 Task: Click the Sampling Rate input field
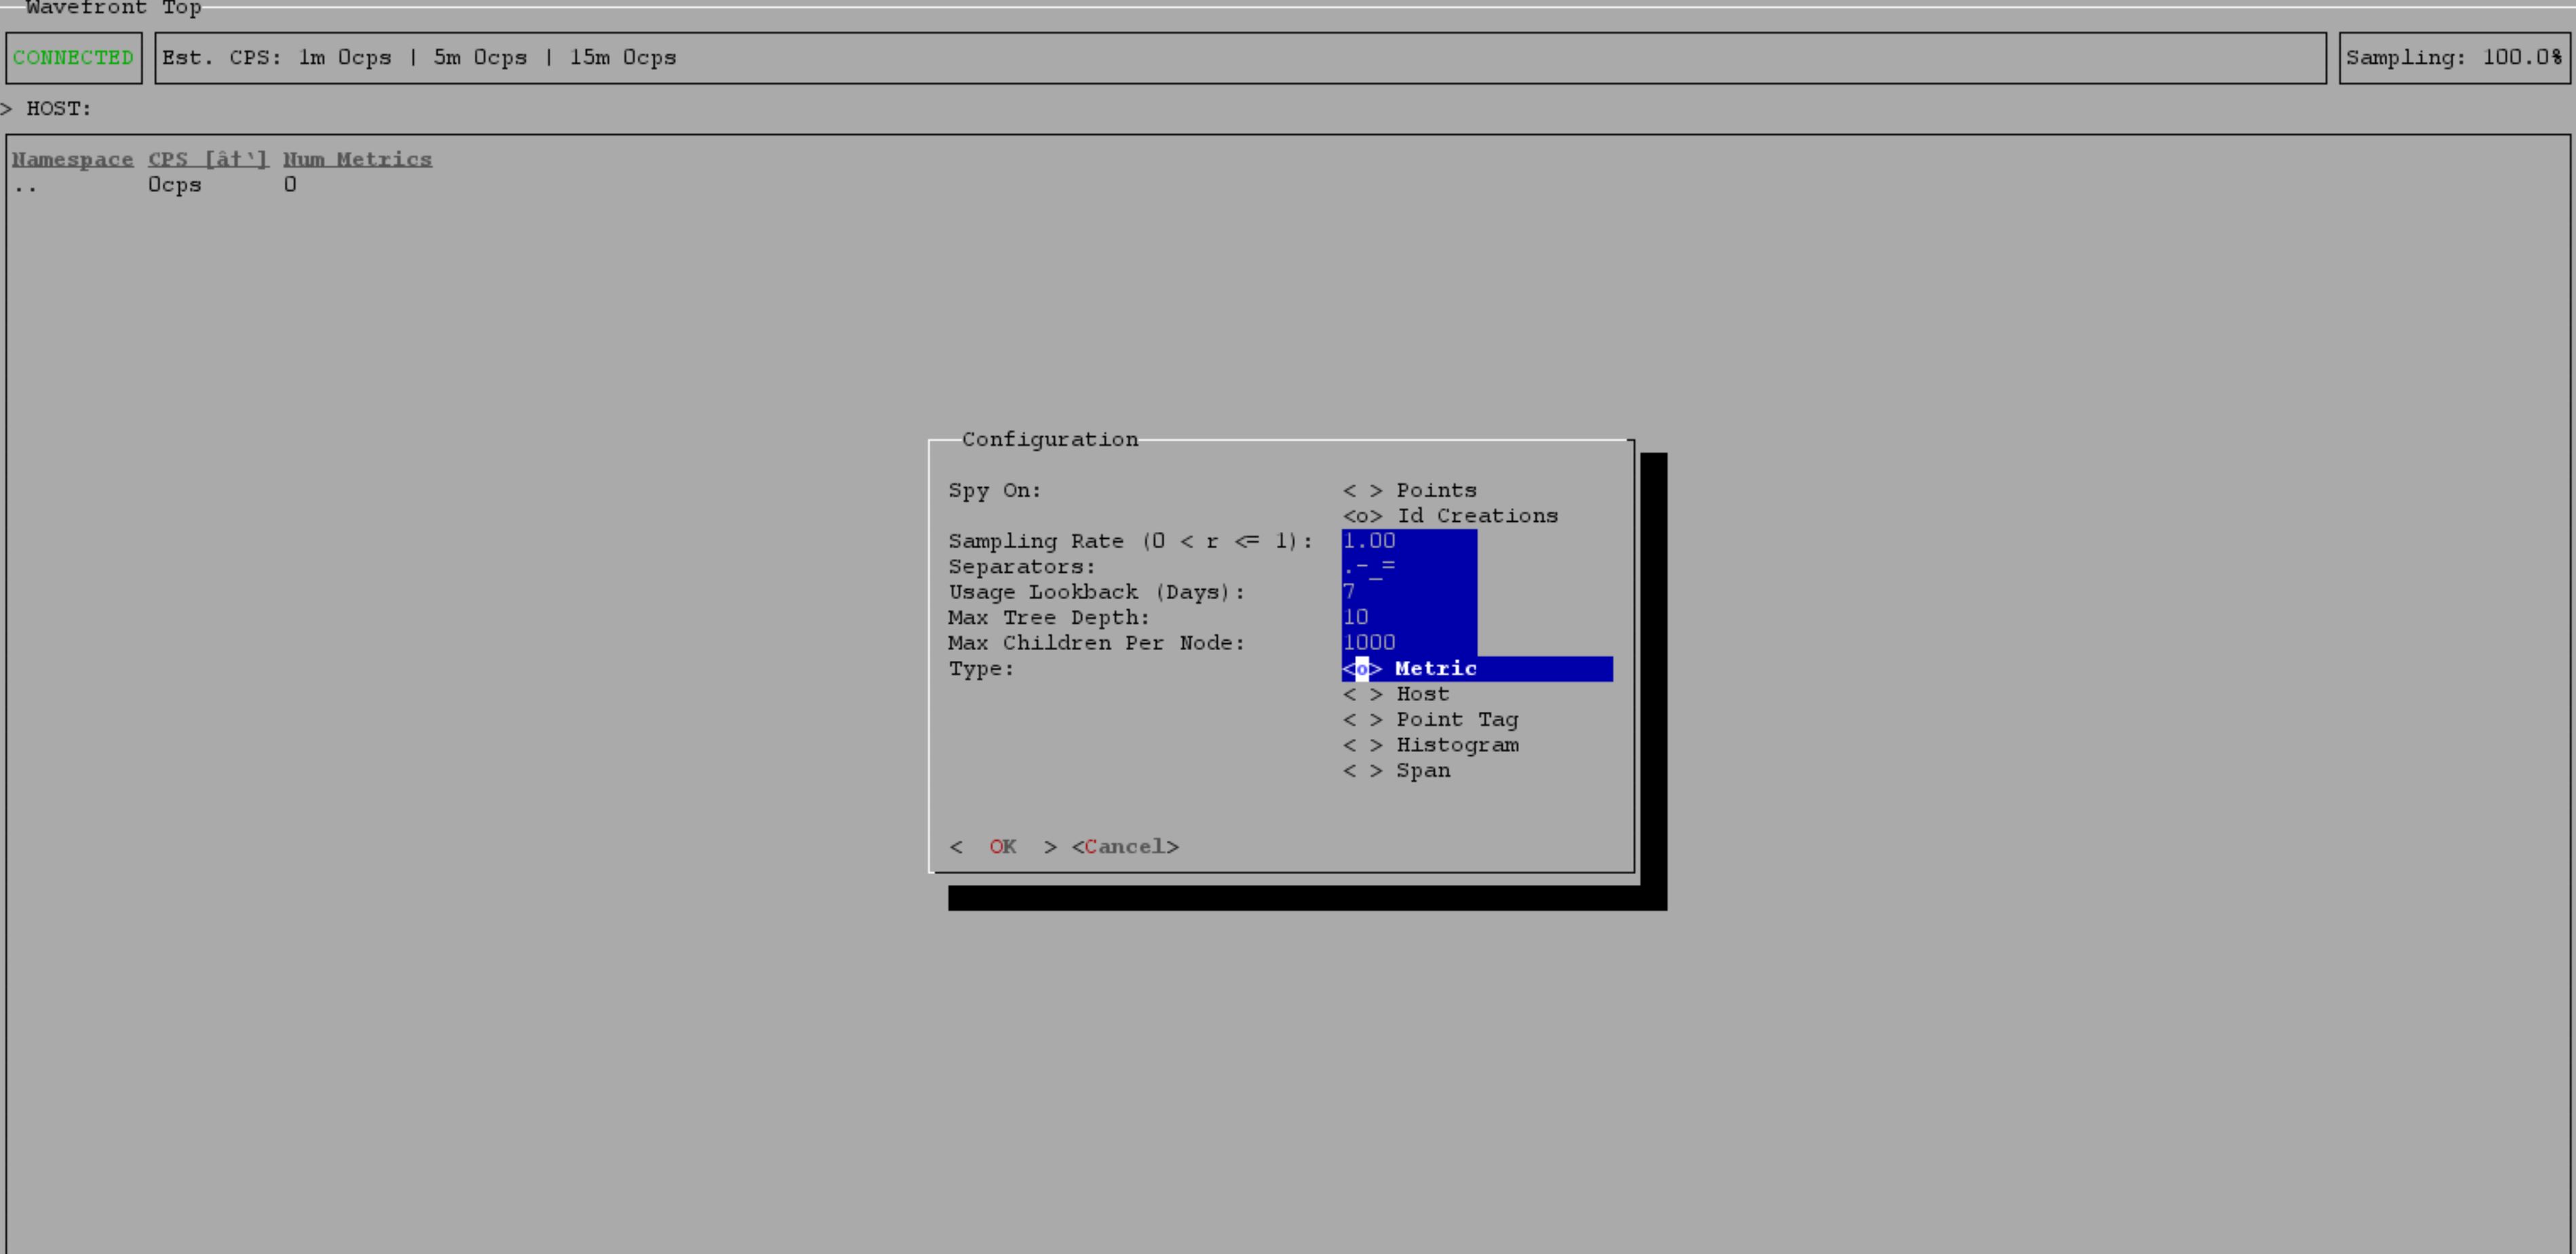[1408, 541]
